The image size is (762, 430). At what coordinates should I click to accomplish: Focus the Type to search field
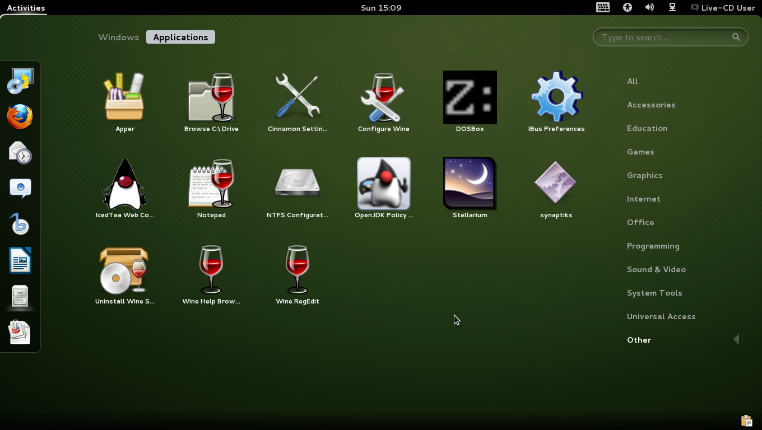670,37
